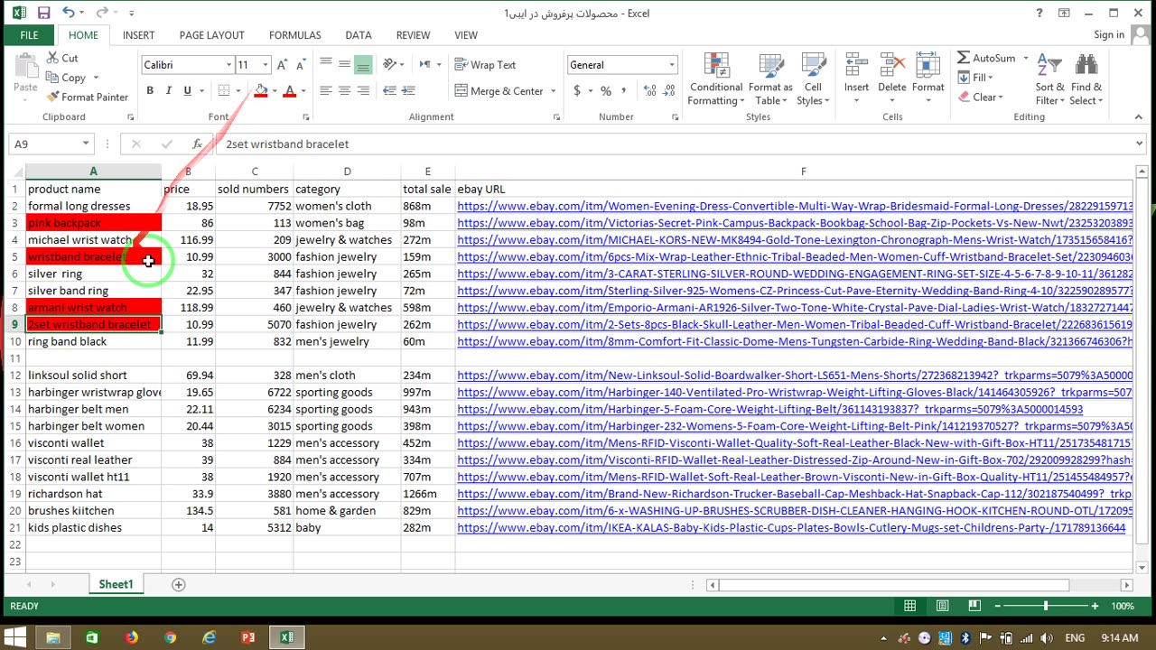Click the Borders icon
Image resolution: width=1156 pixels, height=650 pixels.
click(x=224, y=91)
